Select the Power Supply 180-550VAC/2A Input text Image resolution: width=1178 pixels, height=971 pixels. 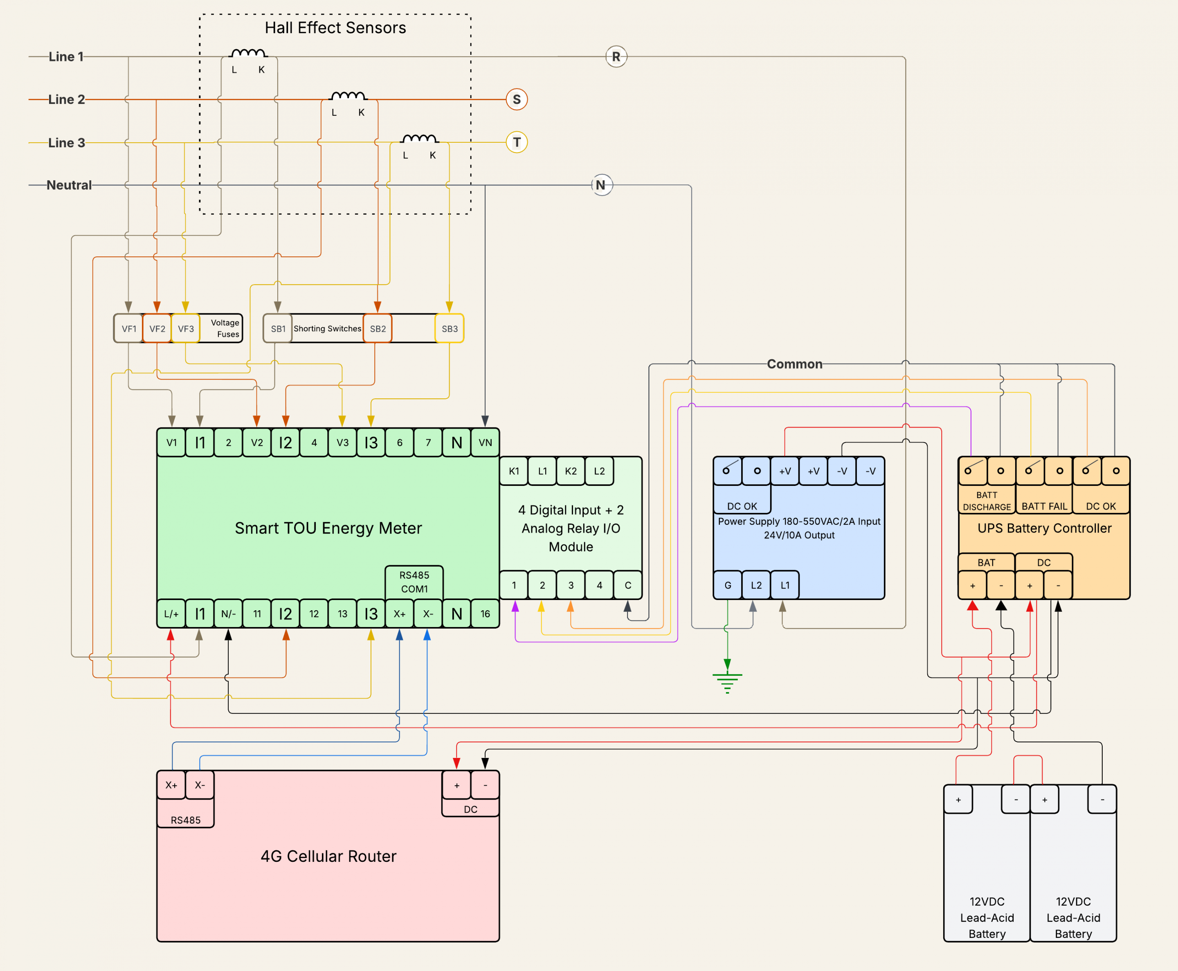(x=799, y=521)
